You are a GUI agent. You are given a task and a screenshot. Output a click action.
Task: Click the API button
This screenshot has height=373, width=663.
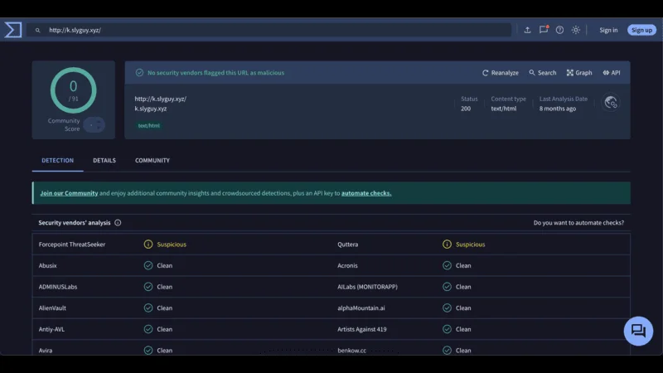pyautogui.click(x=611, y=73)
